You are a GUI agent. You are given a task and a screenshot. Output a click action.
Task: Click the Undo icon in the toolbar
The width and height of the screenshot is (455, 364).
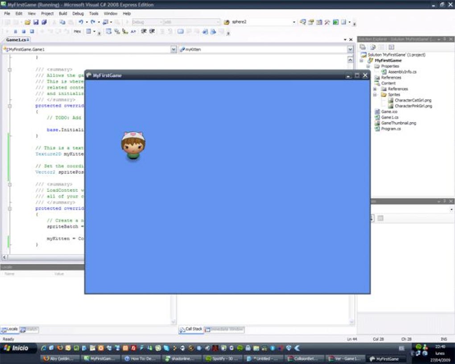80,22
